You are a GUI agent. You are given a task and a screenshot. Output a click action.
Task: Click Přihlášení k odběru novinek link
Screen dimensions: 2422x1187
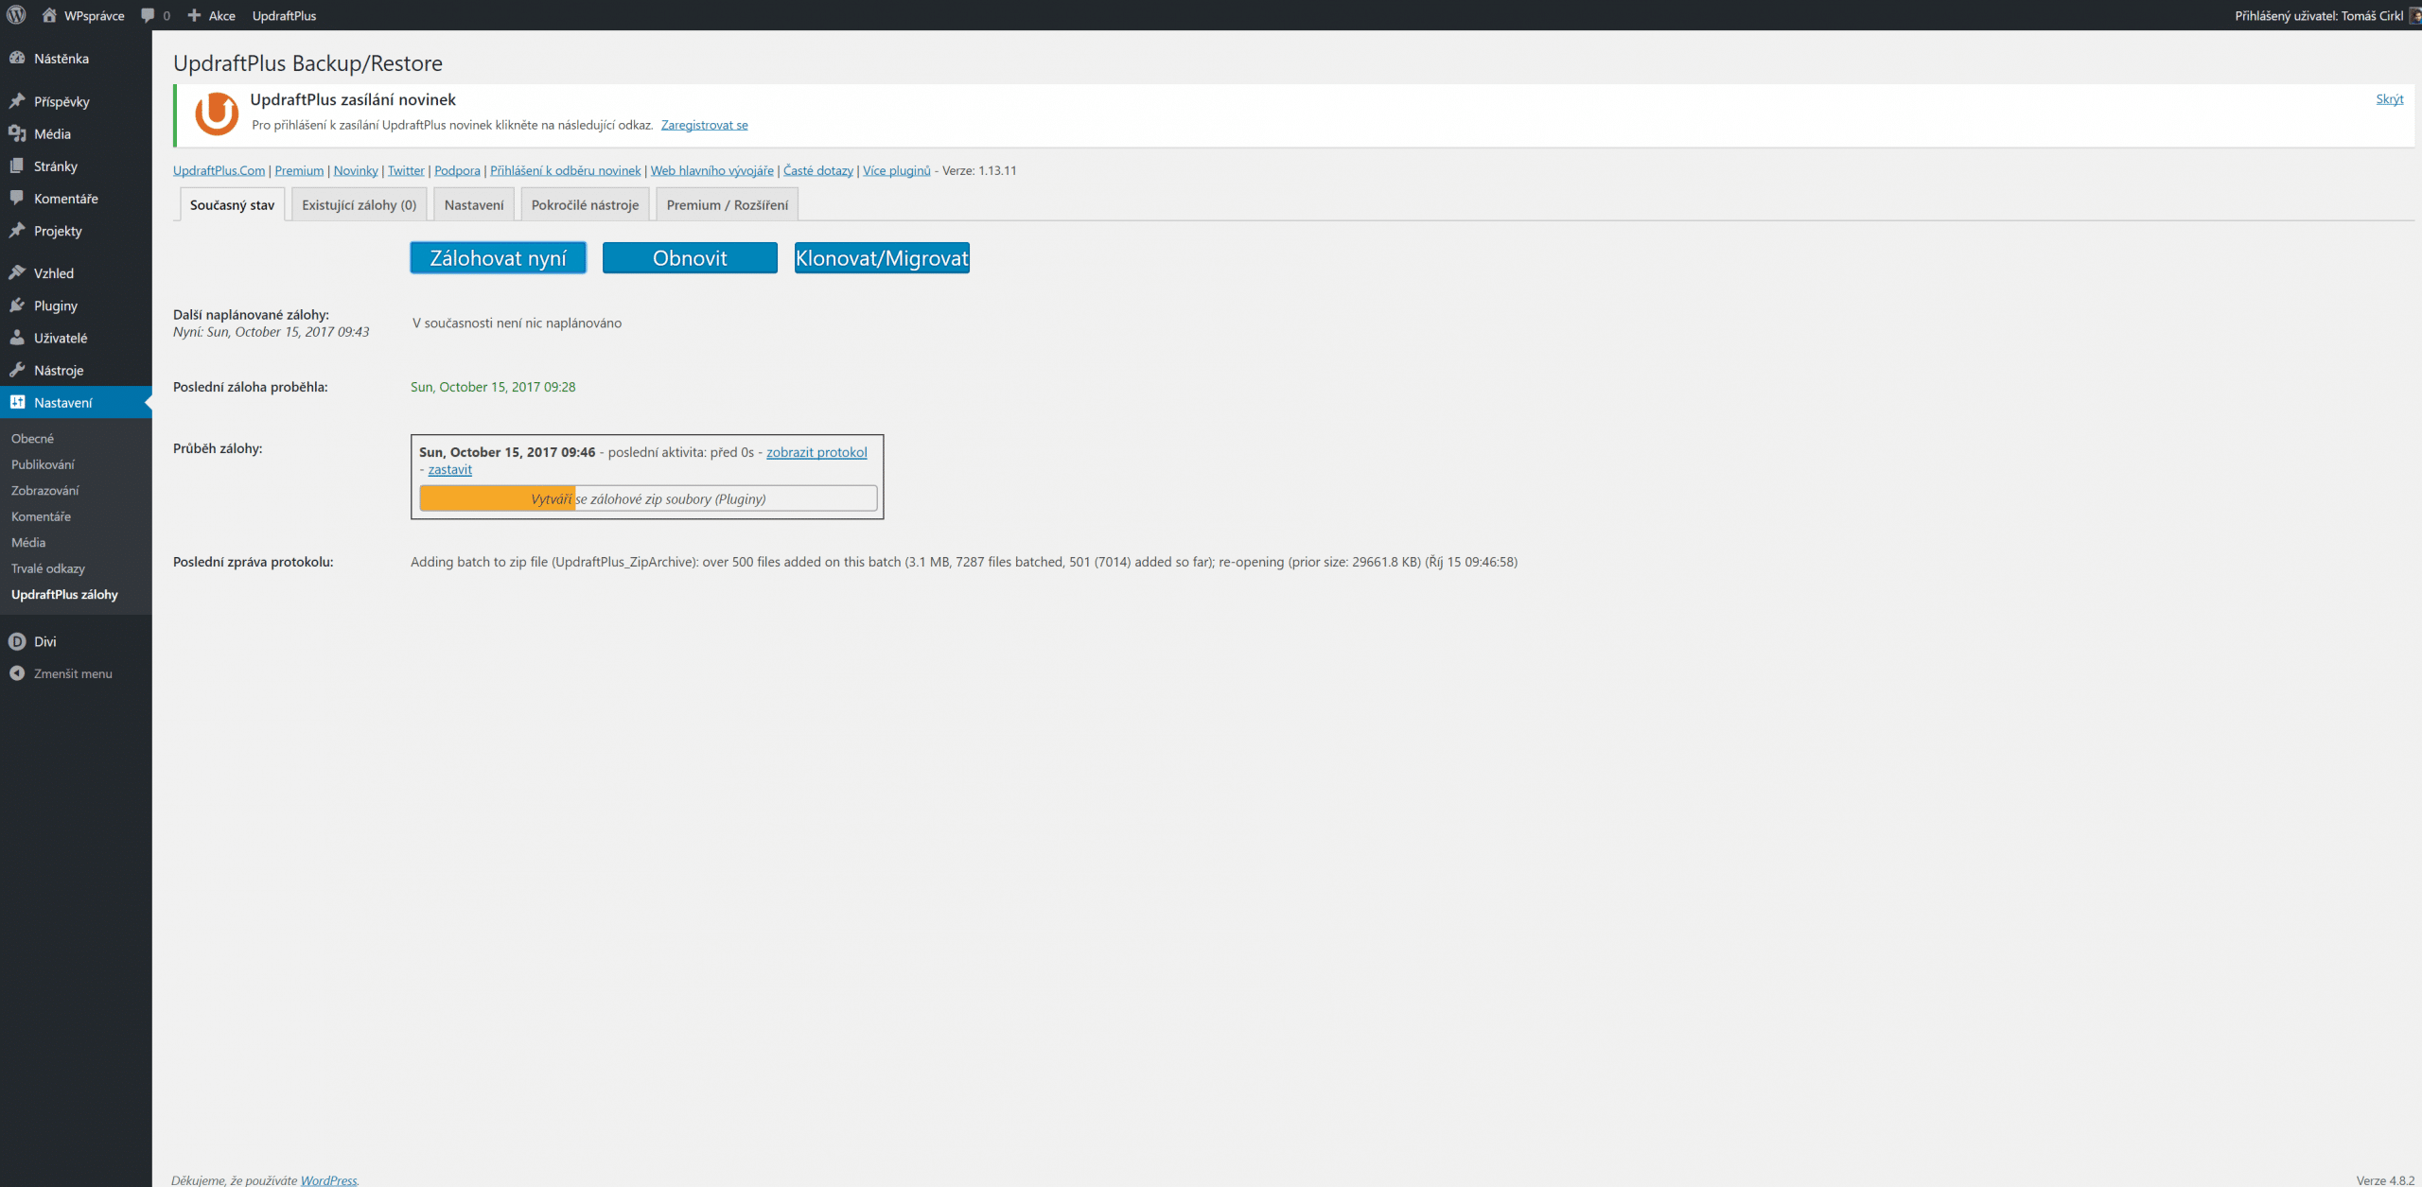tap(565, 170)
